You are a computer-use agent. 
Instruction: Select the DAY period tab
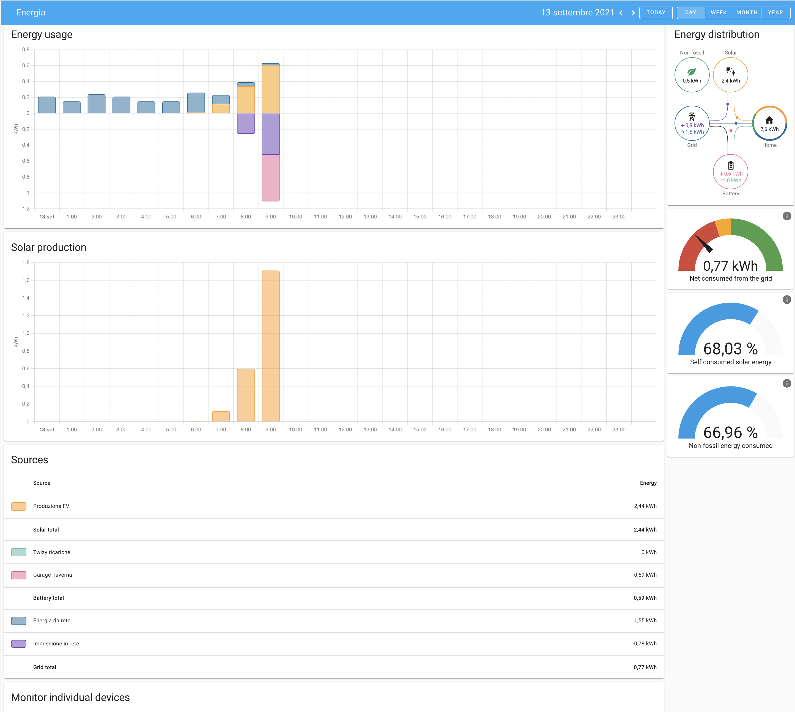pos(690,13)
